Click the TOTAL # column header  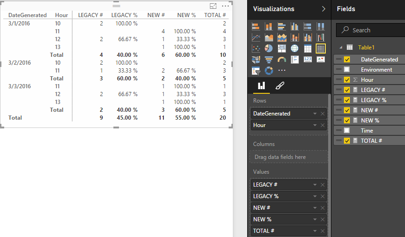pos(215,15)
